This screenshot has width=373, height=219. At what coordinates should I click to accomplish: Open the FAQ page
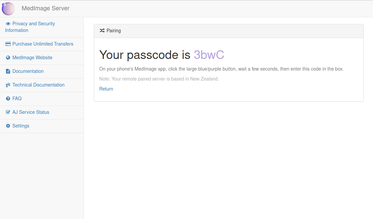coord(17,99)
